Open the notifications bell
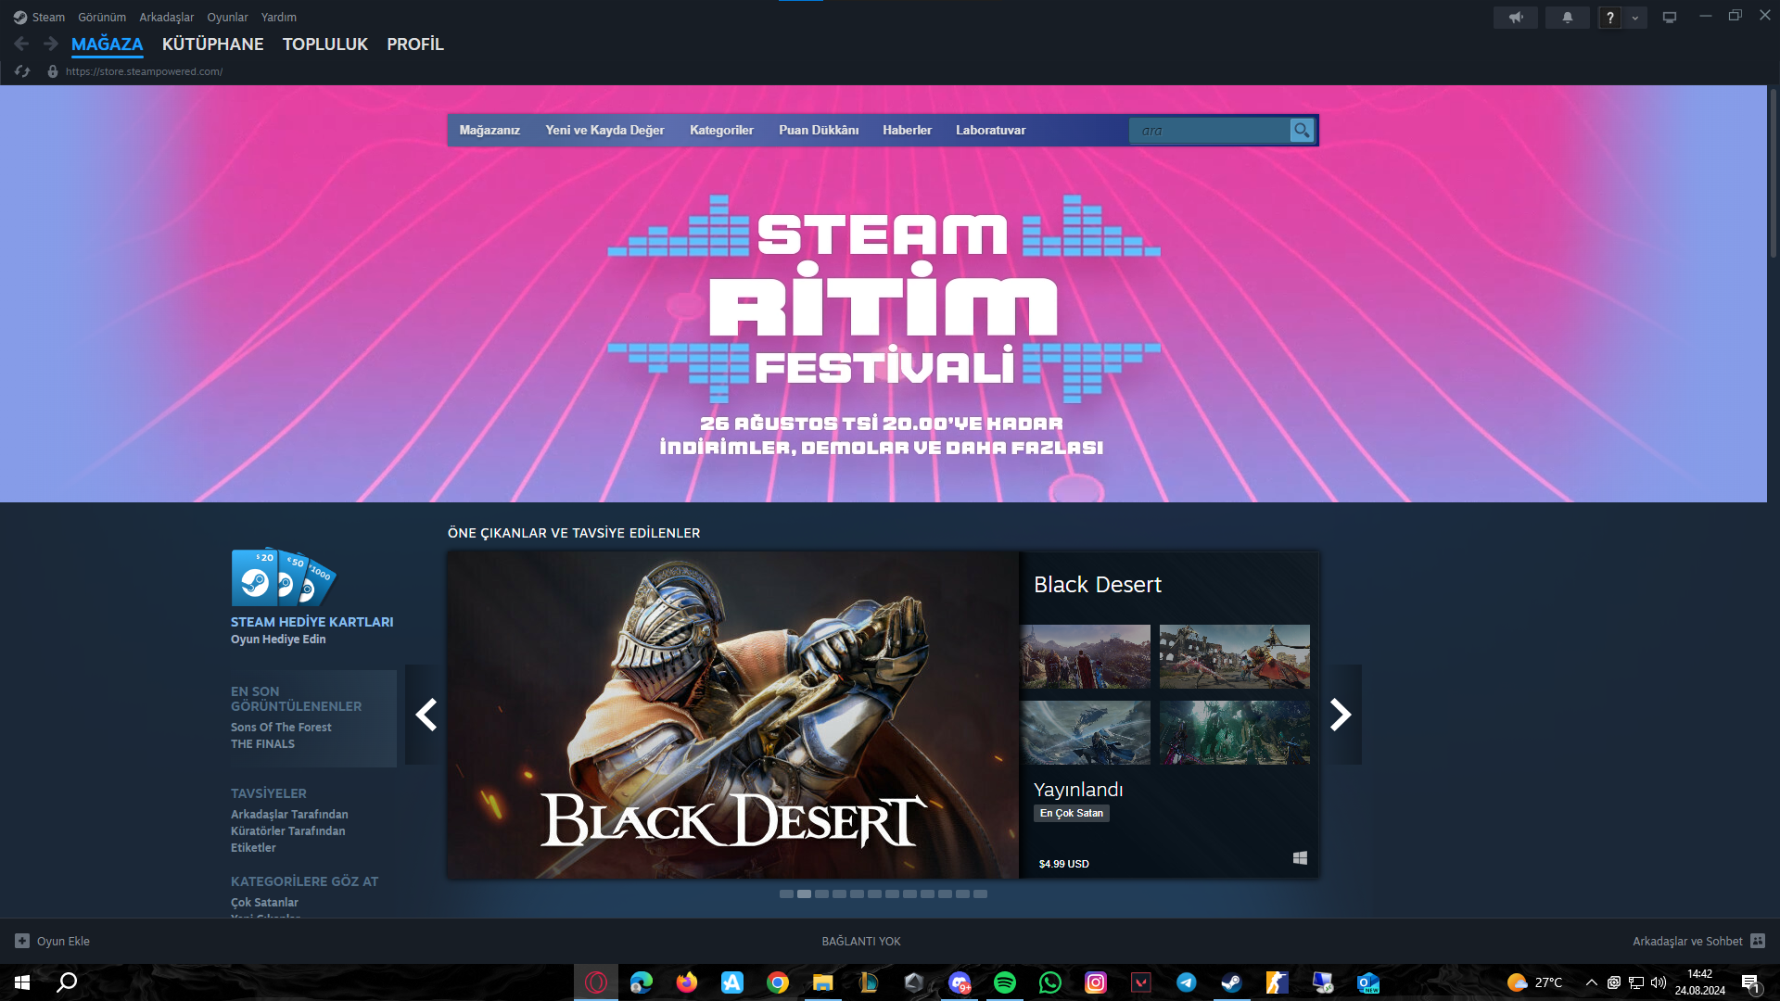The width and height of the screenshot is (1780, 1001). click(x=1568, y=18)
